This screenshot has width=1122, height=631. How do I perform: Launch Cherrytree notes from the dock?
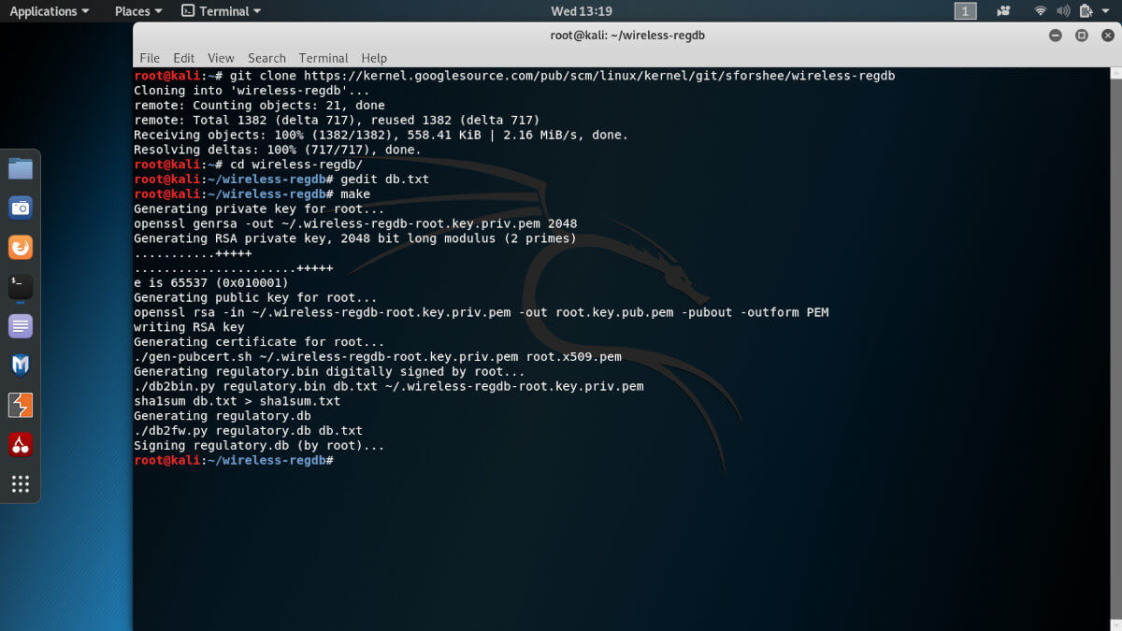click(21, 445)
